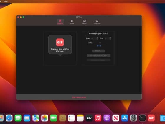
Task: Open App Store from the Dock
Action: pos(125,118)
